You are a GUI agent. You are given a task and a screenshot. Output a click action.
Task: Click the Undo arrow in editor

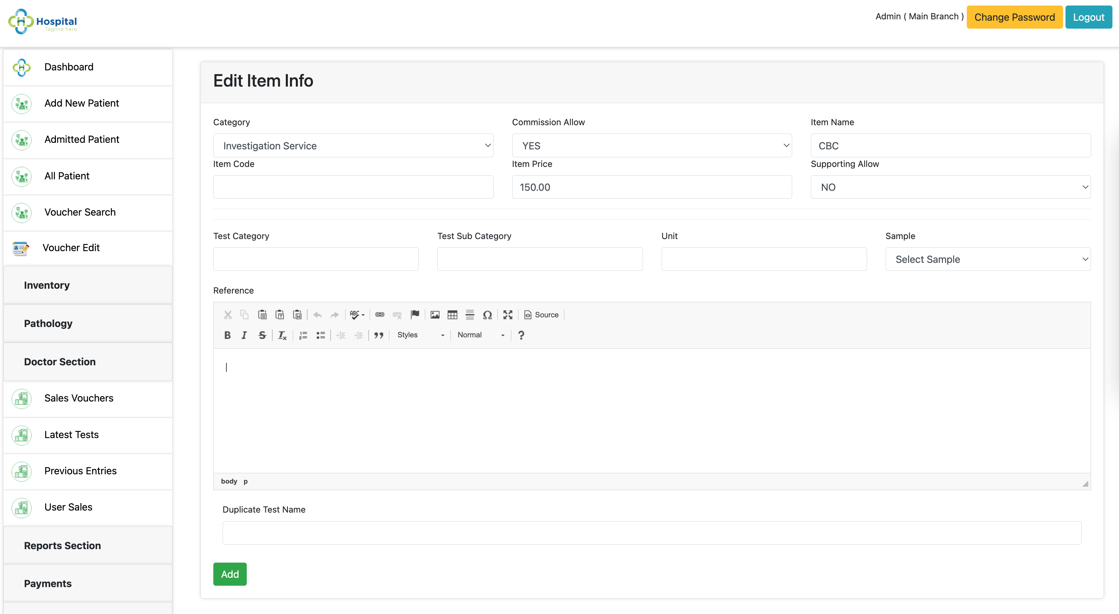click(x=318, y=315)
